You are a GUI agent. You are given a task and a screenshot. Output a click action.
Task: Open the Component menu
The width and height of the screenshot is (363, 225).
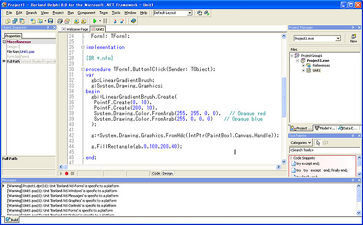[86, 13]
